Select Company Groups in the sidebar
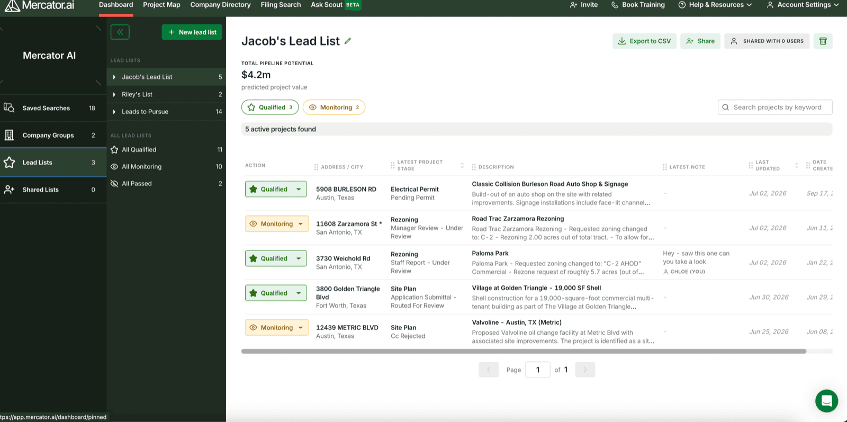The width and height of the screenshot is (847, 422). [53, 135]
